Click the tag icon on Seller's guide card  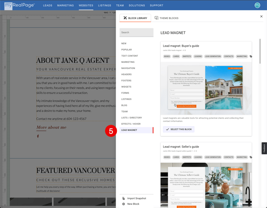point(251,157)
